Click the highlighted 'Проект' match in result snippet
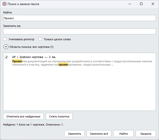 point(17,61)
